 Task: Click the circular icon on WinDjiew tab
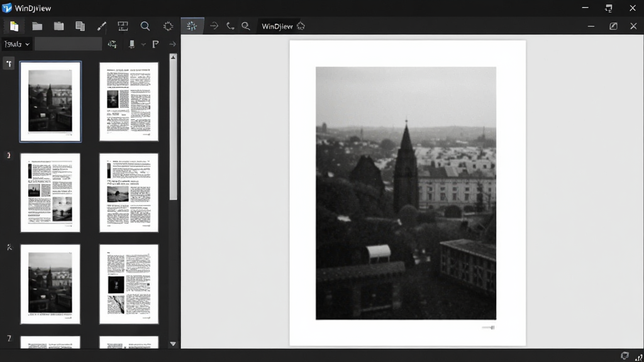(x=301, y=26)
